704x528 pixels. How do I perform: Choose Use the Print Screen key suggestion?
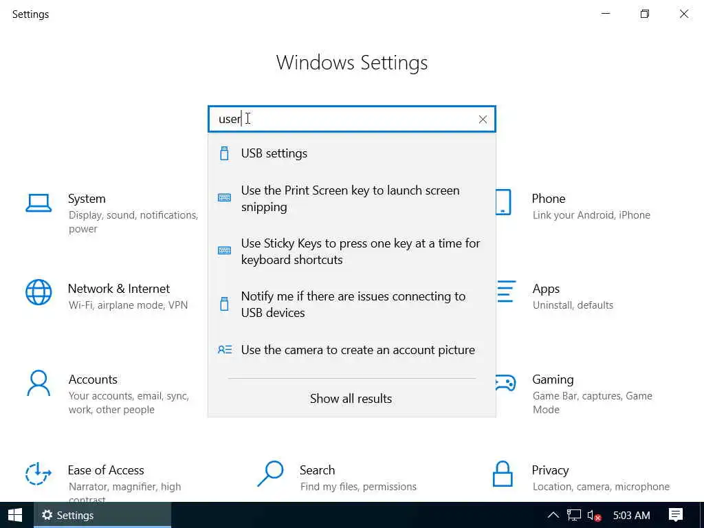pos(352,199)
